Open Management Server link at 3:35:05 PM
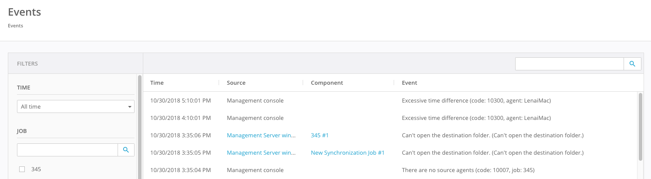Screen dimensions: 651x179 (261, 153)
